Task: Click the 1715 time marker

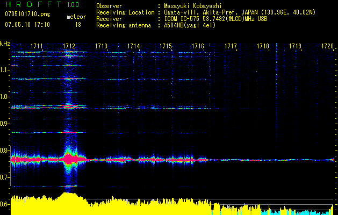Action: coord(166,46)
